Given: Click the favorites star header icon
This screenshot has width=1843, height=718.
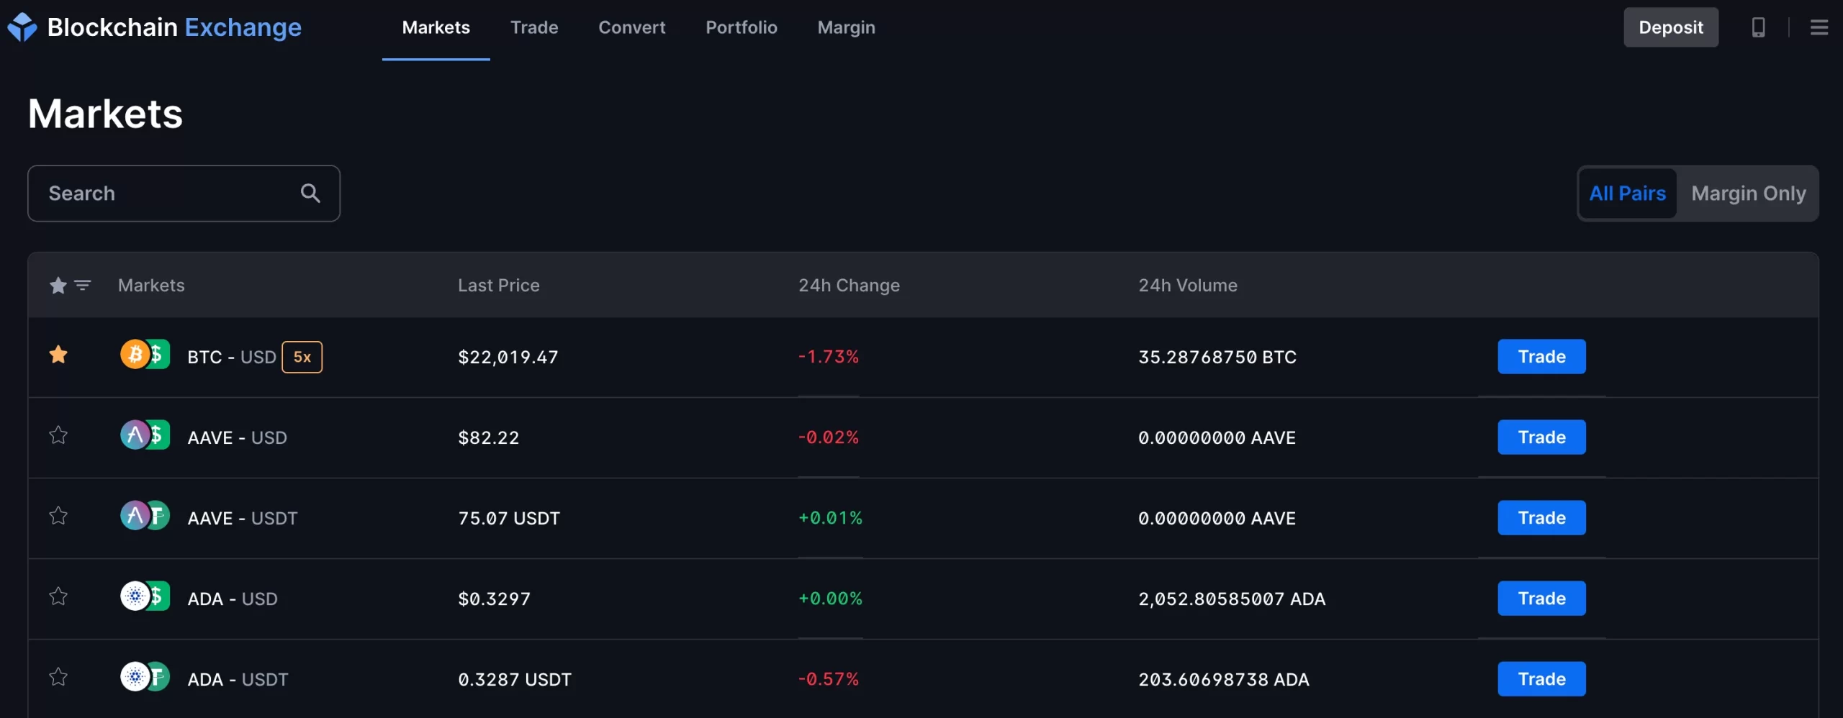Looking at the screenshot, I should tap(58, 286).
